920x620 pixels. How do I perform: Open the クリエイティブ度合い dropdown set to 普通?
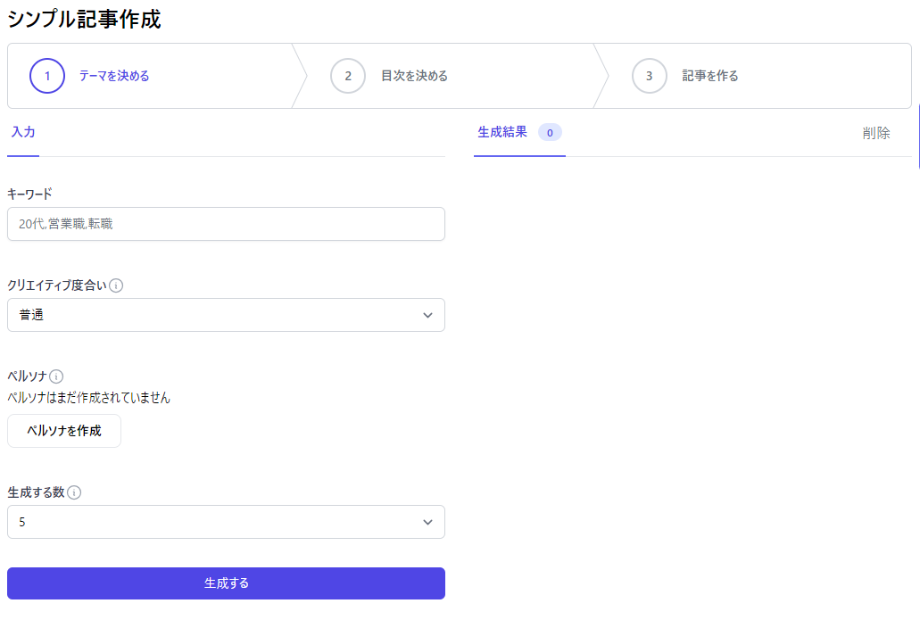click(226, 315)
